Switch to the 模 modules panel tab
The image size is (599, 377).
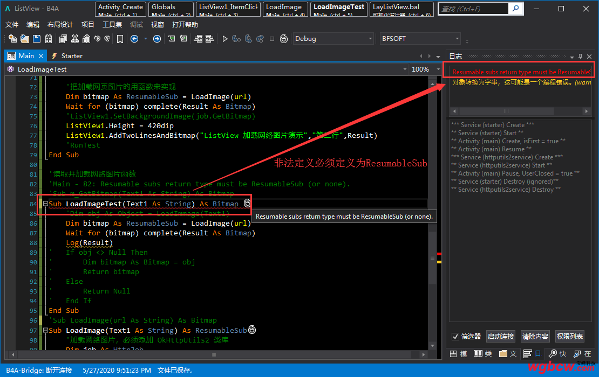[458, 354]
